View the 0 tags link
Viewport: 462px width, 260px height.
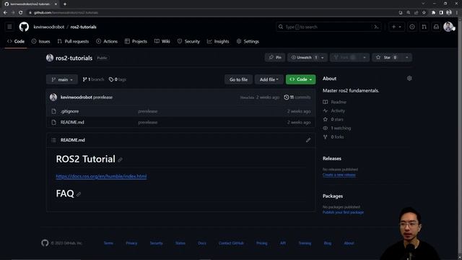tap(117, 79)
